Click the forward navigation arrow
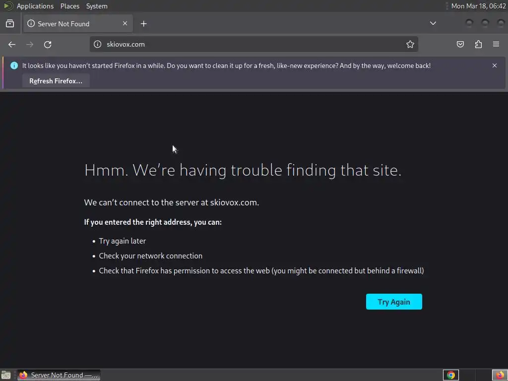The width and height of the screenshot is (508, 381). tap(30, 44)
